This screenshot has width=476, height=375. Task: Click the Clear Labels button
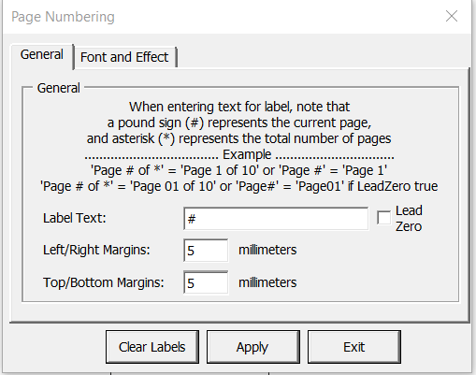tap(152, 347)
